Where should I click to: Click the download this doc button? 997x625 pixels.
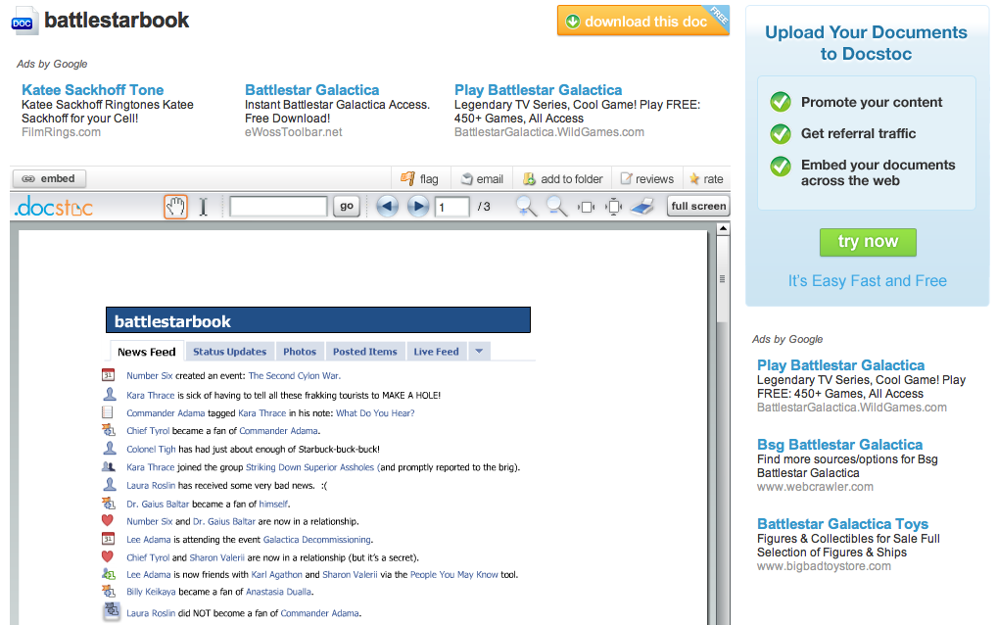point(642,21)
